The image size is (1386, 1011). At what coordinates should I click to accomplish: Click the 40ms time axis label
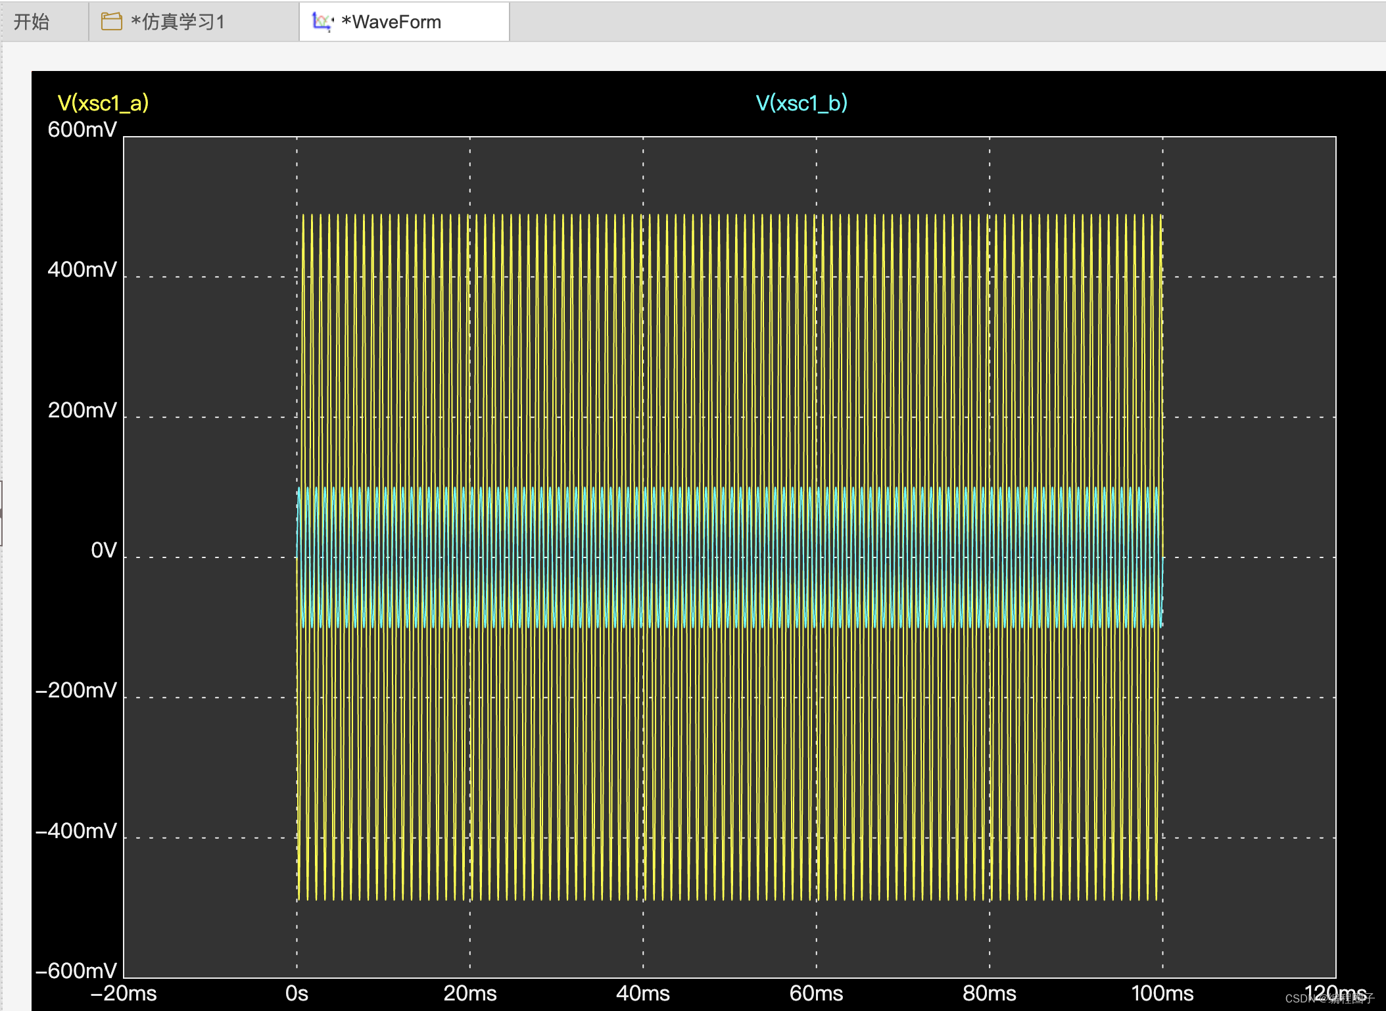pos(642,993)
